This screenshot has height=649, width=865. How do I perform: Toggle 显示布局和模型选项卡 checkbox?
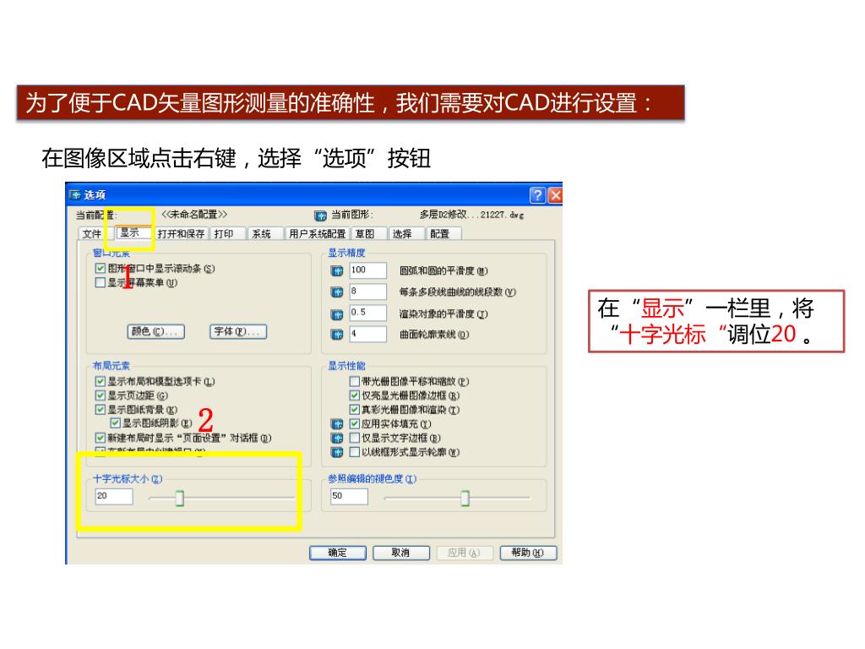pos(100,381)
